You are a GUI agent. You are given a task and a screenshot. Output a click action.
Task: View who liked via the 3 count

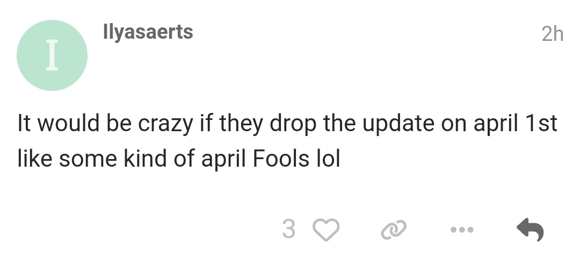288,230
